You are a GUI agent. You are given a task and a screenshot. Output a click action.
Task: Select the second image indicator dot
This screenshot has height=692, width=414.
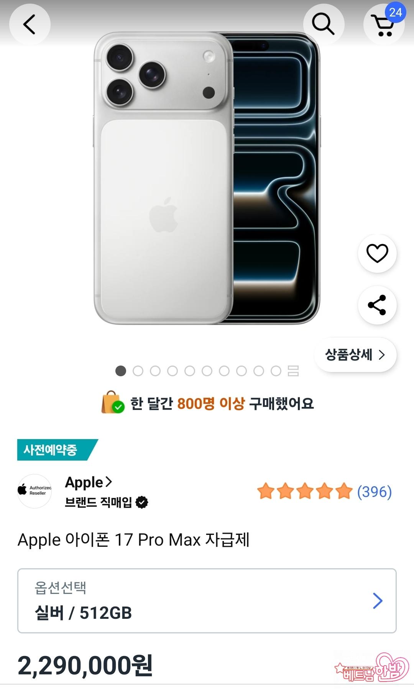pos(138,371)
